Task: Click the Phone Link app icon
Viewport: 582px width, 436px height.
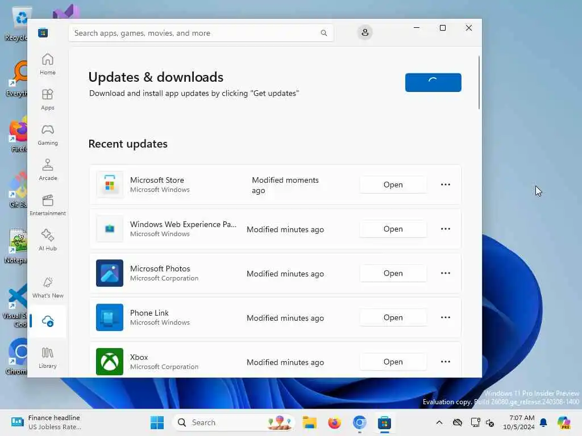Action: 110,317
